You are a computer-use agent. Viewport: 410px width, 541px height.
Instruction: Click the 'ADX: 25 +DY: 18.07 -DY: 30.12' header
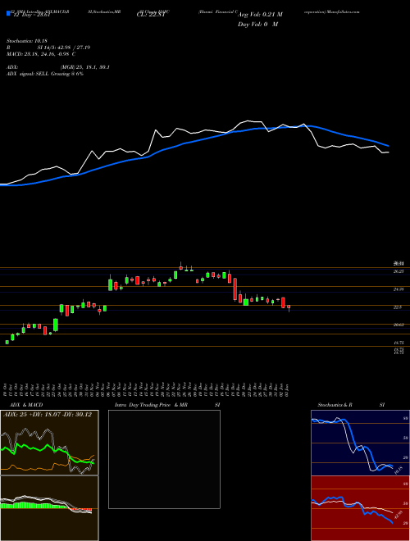tap(48, 415)
